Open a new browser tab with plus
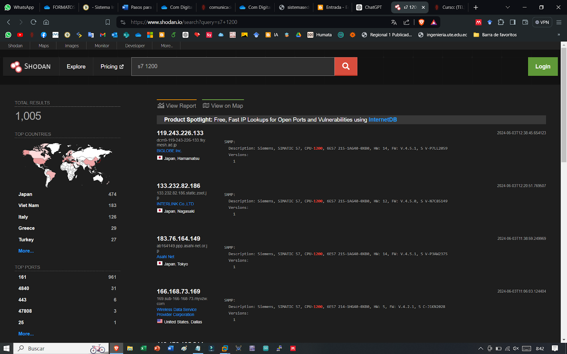The image size is (567, 354). (x=476, y=7)
